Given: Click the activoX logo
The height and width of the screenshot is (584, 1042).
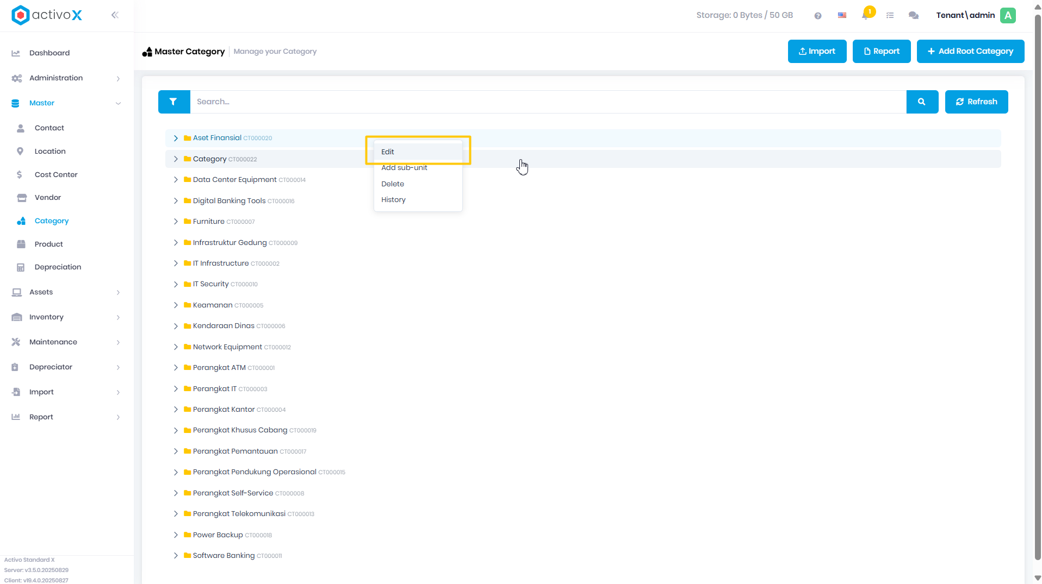Looking at the screenshot, I should 47,15.
